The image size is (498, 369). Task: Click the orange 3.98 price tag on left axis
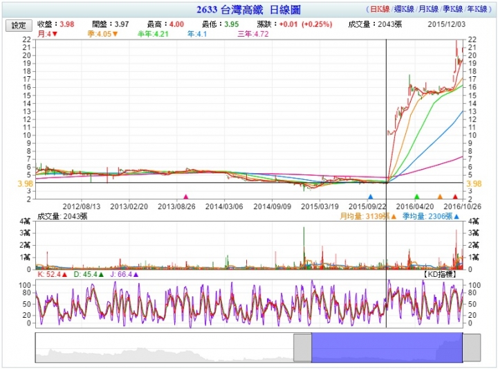click(x=25, y=183)
